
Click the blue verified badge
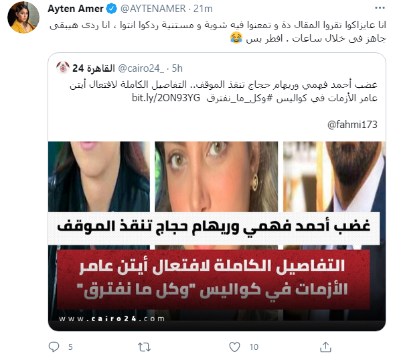pyautogui.click(x=112, y=9)
